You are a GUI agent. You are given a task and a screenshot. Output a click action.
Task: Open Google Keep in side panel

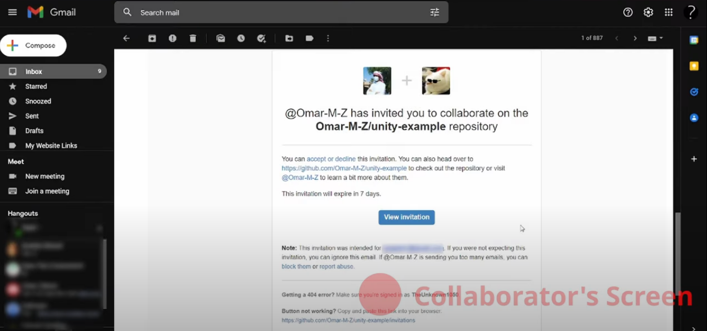[694, 66]
